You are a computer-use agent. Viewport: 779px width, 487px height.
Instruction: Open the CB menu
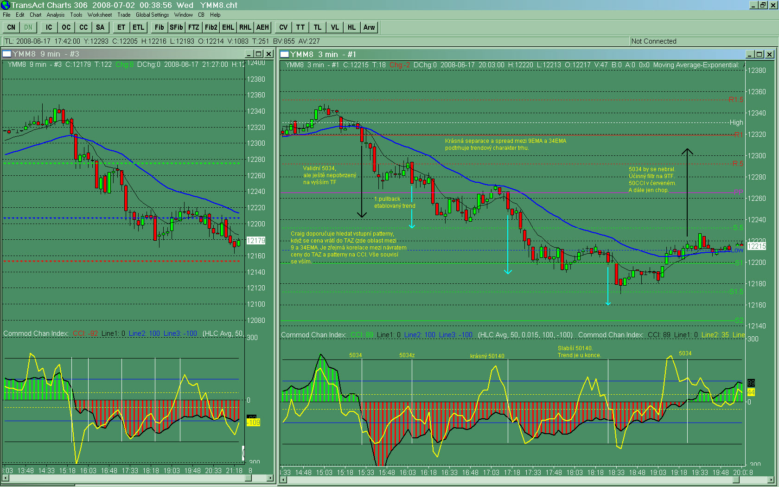coord(201,15)
